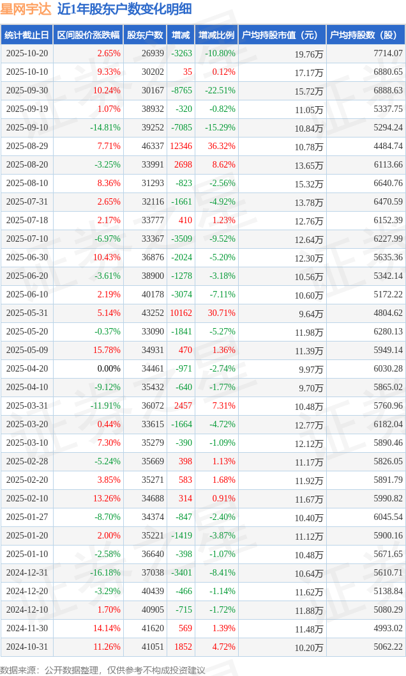Select the 区间股价涨跌幅 column header
This screenshot has width=406, height=676.
pyautogui.click(x=88, y=35)
